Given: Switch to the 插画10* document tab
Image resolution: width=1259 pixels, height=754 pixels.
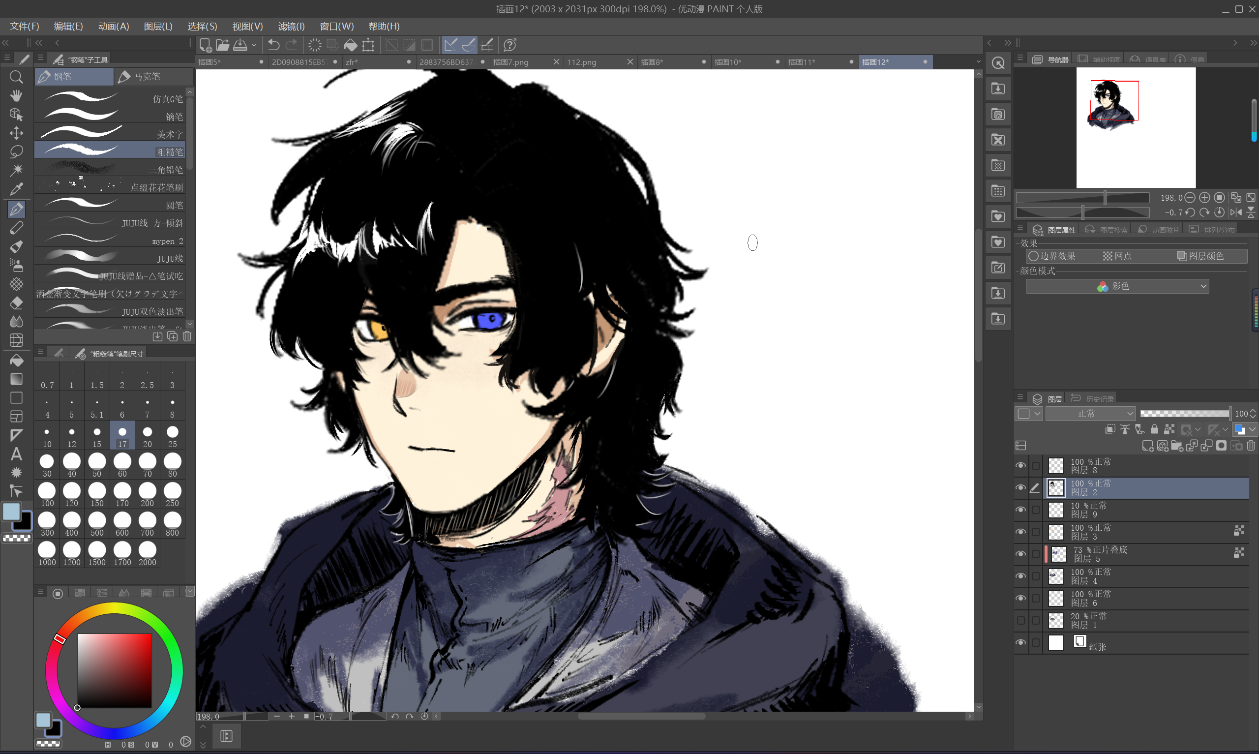Looking at the screenshot, I should (727, 62).
